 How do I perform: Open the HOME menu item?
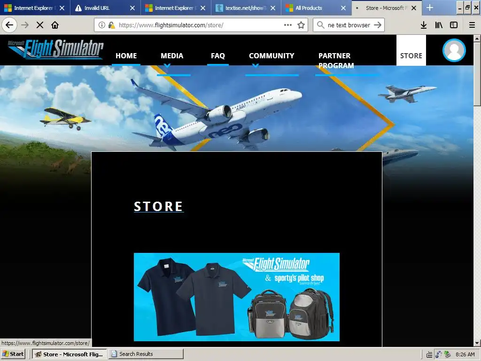[x=126, y=56]
